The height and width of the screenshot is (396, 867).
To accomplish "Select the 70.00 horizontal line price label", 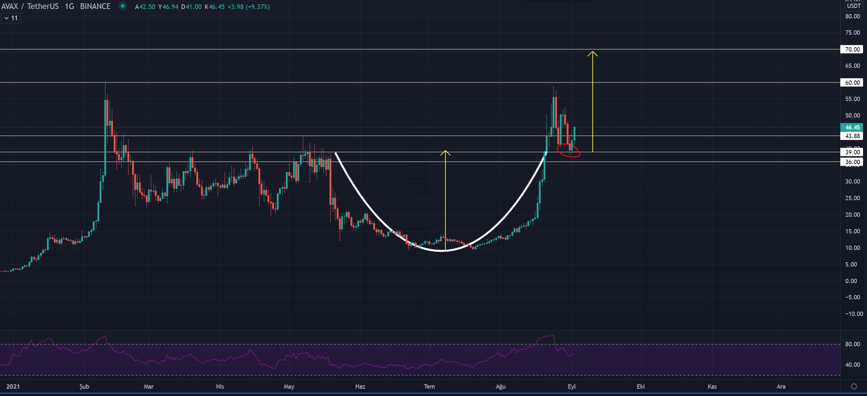I will [852, 49].
